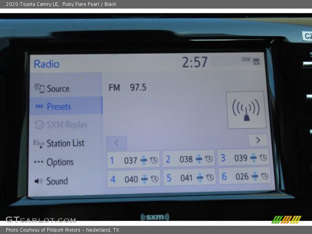Select the Presets menu item

[66, 106]
